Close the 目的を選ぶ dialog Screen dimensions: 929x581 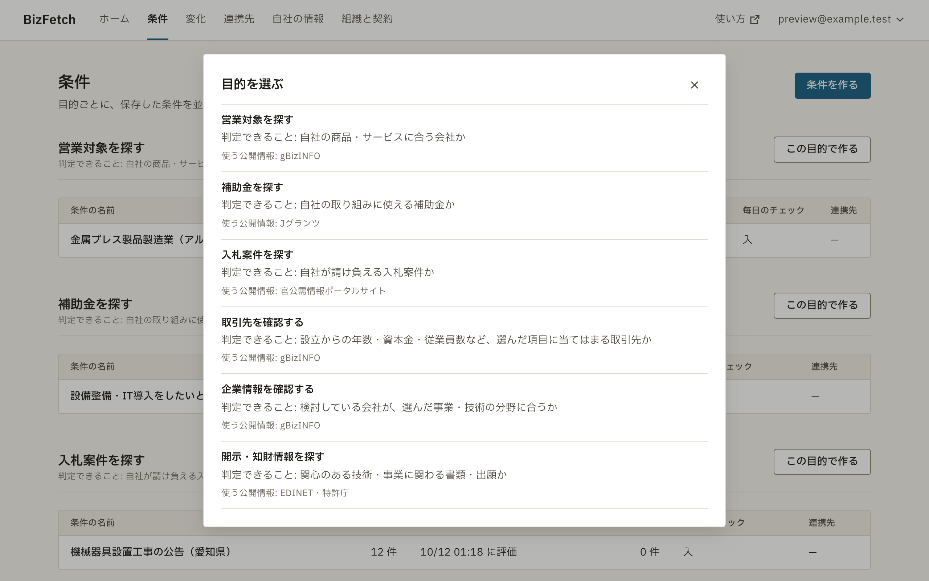click(694, 85)
